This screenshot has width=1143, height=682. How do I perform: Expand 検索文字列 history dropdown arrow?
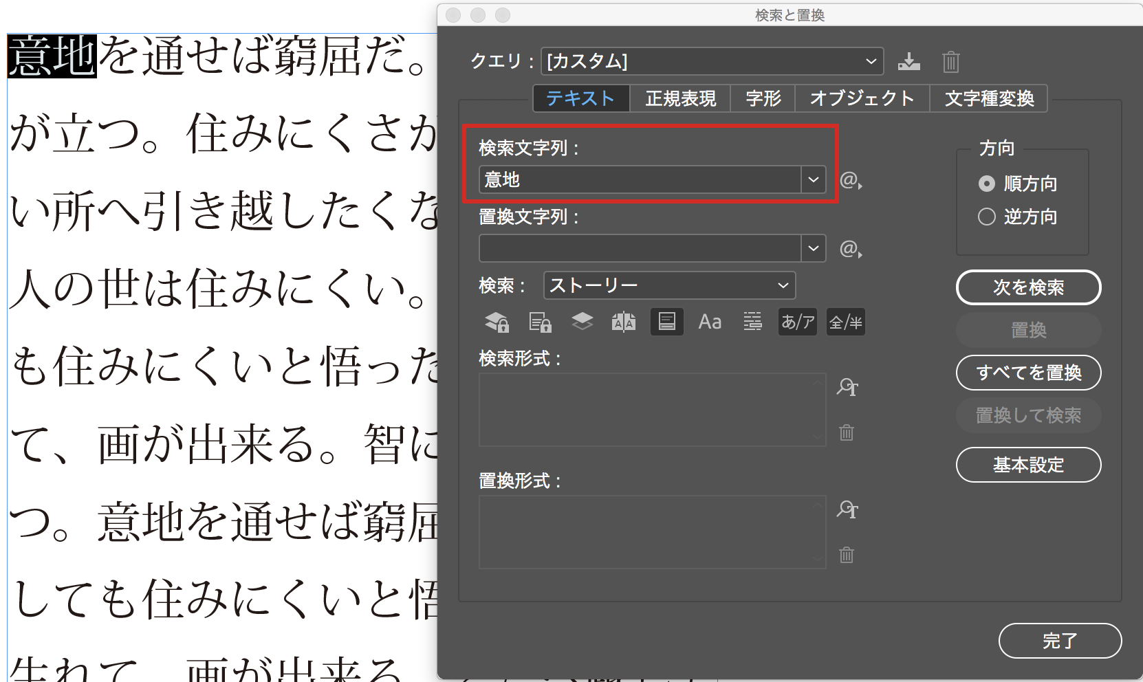point(814,180)
